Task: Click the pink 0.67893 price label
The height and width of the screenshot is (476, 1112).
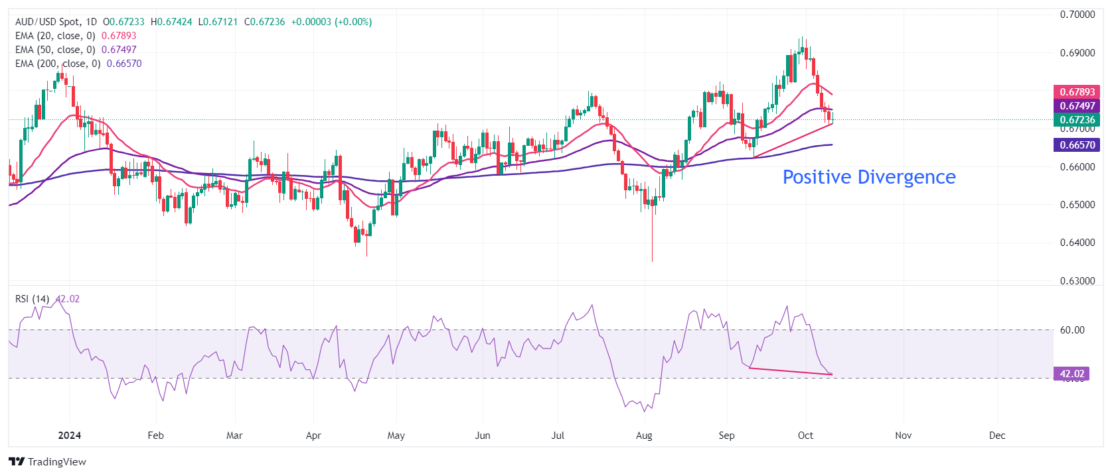Action: [1076, 92]
